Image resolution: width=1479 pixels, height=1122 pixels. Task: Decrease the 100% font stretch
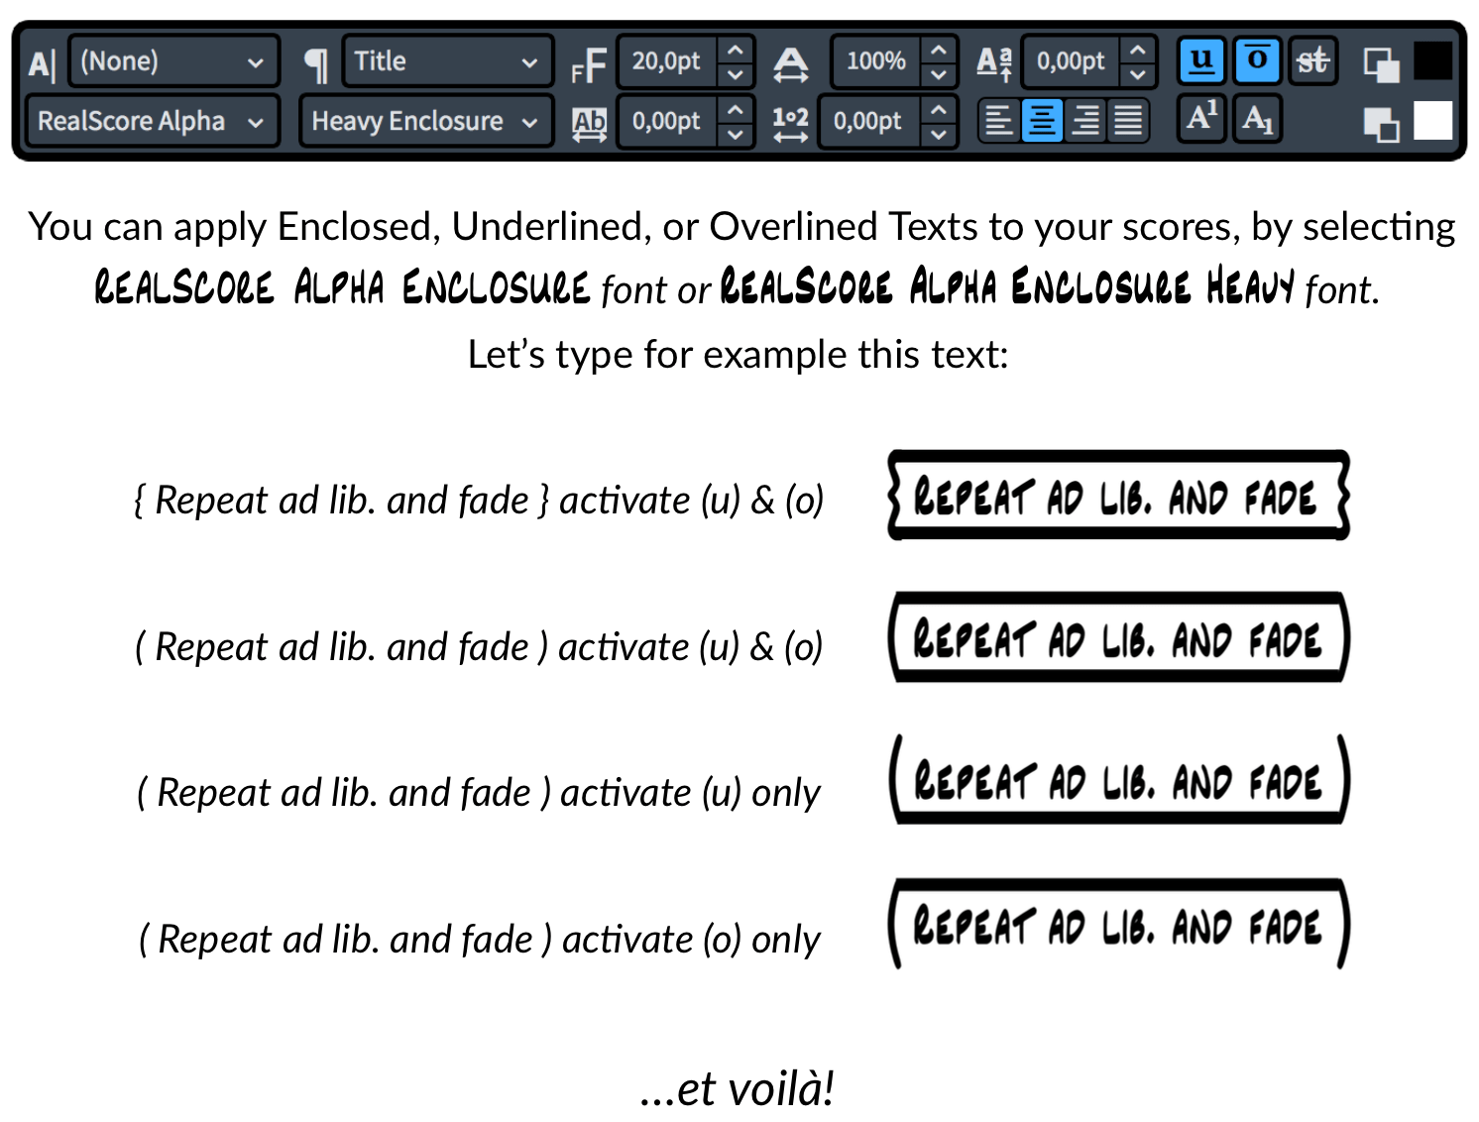[939, 74]
